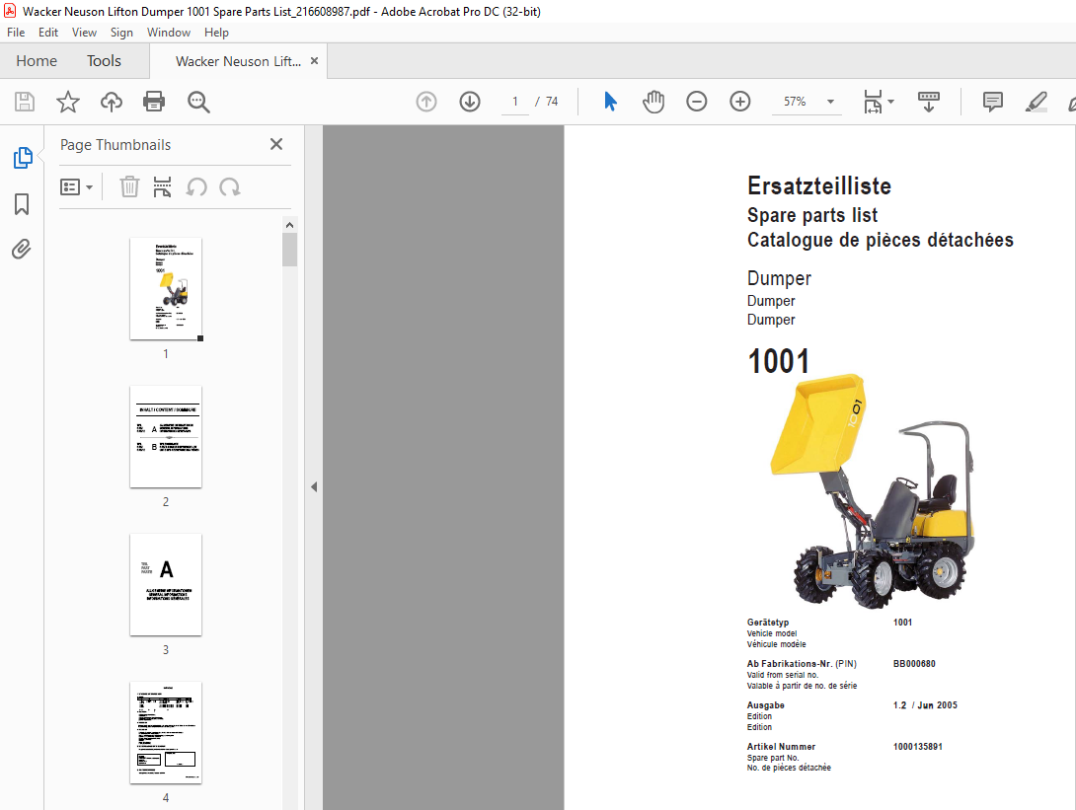
Task: Add a comment with speech bubble icon
Action: 992,102
